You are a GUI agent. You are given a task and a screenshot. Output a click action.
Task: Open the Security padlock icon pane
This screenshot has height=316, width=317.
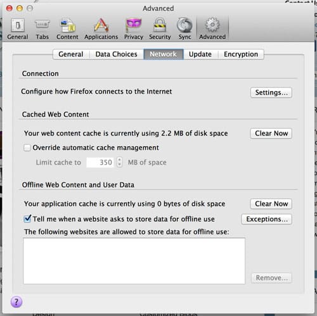pyautogui.click(x=160, y=29)
